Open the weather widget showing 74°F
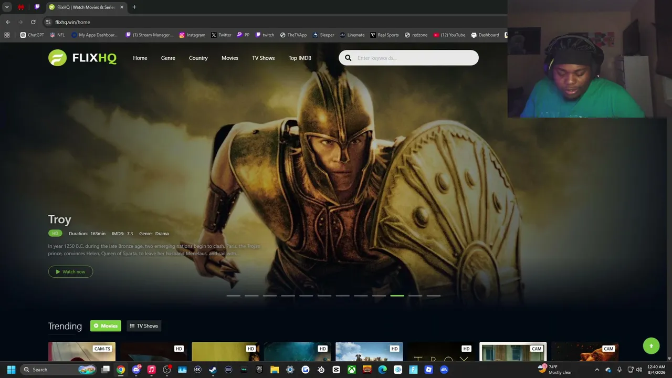Screen dimensions: 672x378 coord(555,370)
